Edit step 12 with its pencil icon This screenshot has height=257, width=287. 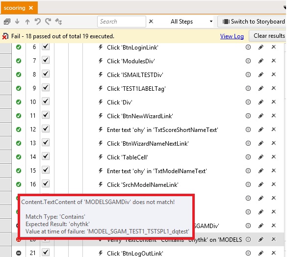[x=261, y=129]
